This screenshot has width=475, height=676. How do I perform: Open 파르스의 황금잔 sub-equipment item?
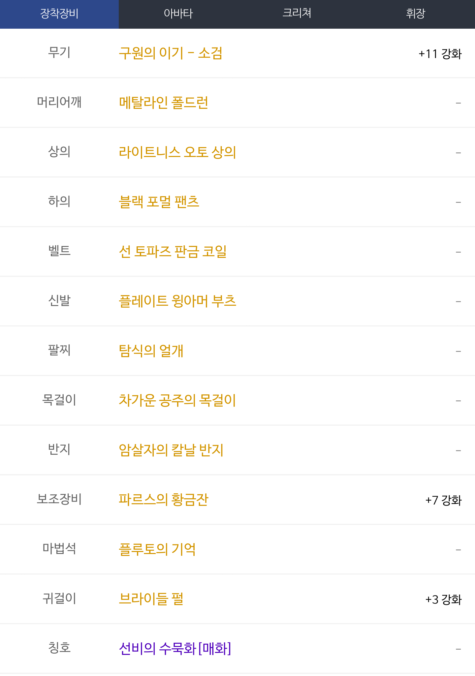point(164,500)
